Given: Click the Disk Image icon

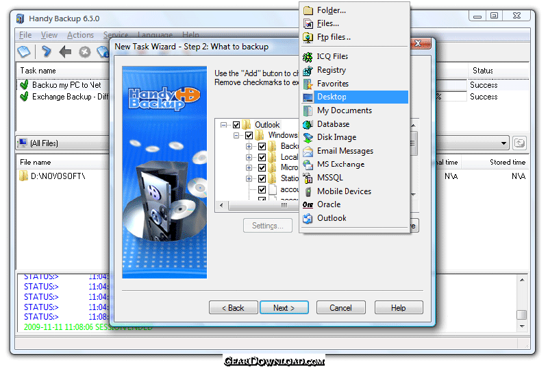Looking at the screenshot, I should (x=308, y=137).
